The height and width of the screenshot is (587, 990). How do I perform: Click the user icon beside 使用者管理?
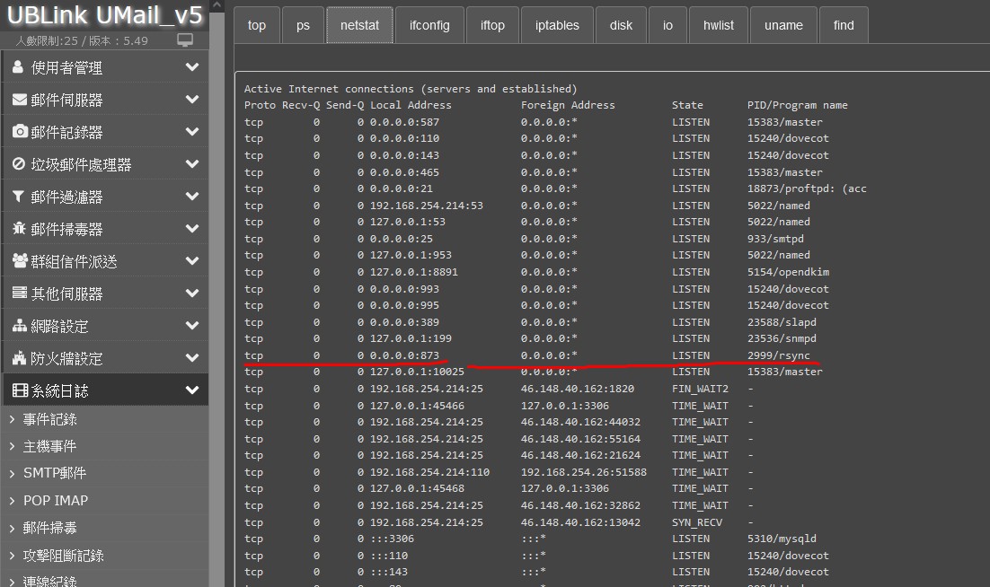[x=19, y=67]
